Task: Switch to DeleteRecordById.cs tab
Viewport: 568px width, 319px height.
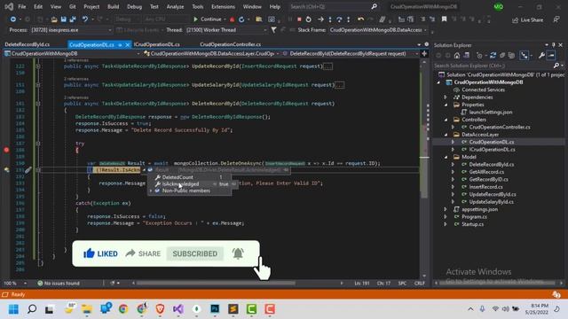Action: point(28,44)
